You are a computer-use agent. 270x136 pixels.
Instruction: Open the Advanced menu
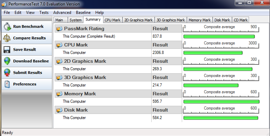coord(62,13)
